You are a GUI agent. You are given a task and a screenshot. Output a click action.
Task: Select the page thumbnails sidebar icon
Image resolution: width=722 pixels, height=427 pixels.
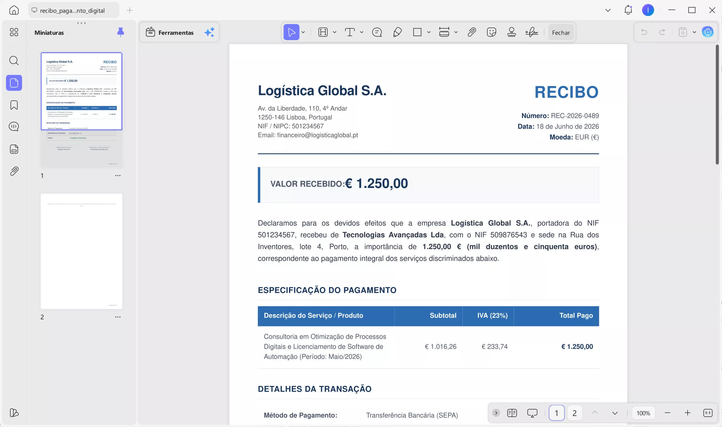(14, 83)
